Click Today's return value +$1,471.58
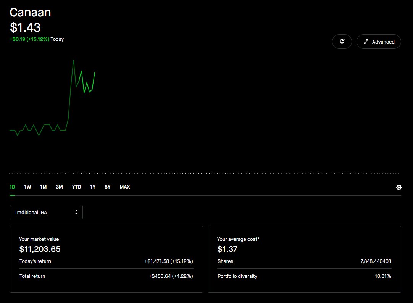The image size is (413, 303). point(169,261)
